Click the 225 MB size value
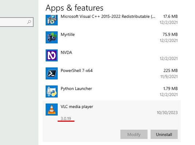 171,71
